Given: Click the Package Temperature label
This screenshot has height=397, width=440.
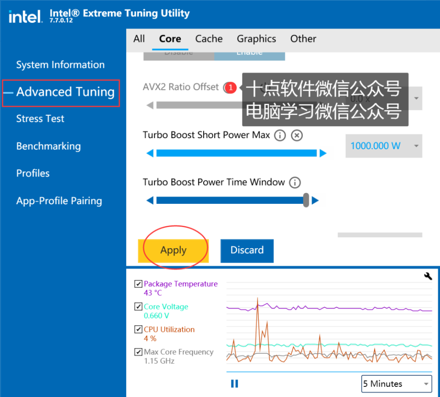Looking at the screenshot, I should coord(181,284).
